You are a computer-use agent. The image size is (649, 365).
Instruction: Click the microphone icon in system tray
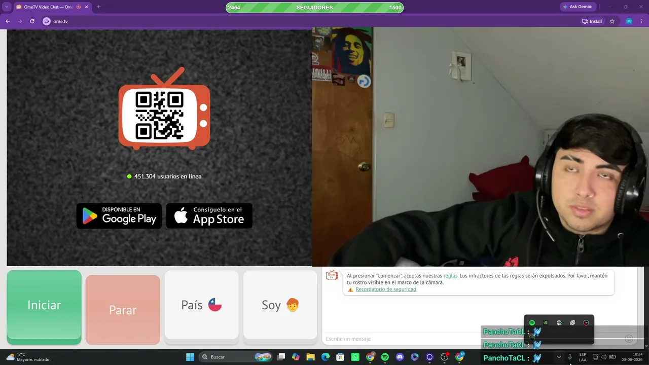coord(570,357)
